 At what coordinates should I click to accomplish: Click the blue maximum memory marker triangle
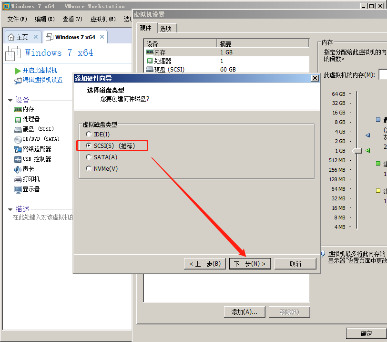(368, 135)
